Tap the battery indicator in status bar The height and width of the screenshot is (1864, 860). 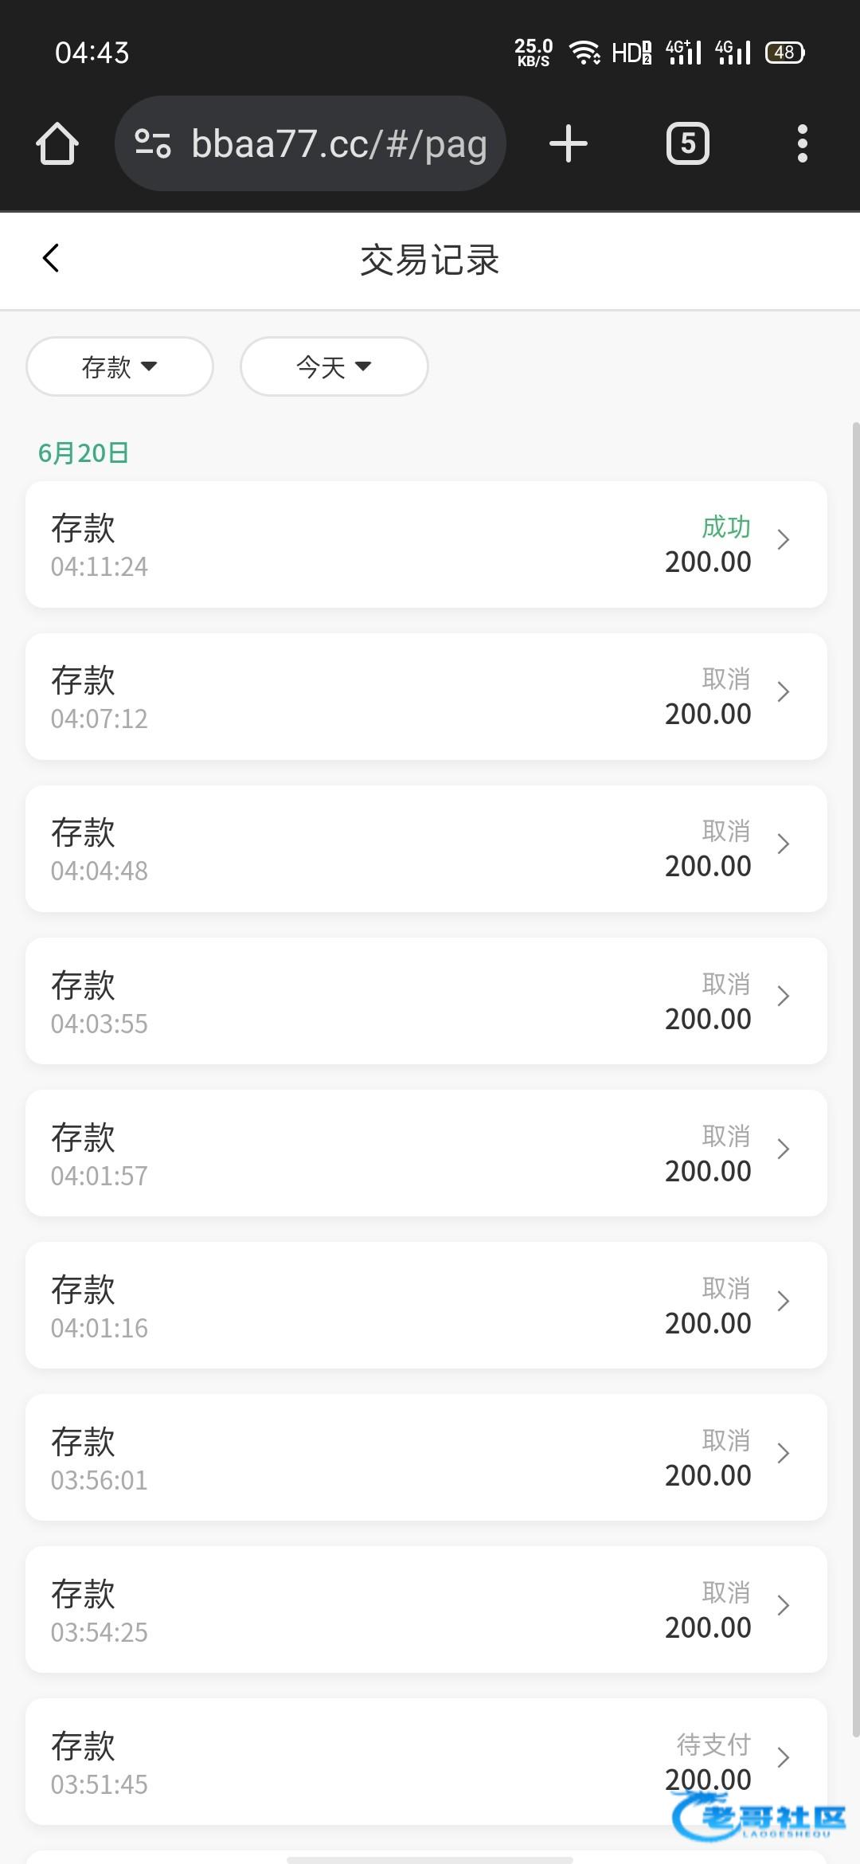point(784,53)
